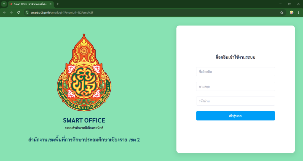Screen dimensions: 303x161
Task: Open Chrome three-dot menu
Action: coord(299,12)
